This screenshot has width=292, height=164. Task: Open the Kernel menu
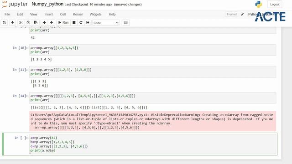click(x=78, y=14)
